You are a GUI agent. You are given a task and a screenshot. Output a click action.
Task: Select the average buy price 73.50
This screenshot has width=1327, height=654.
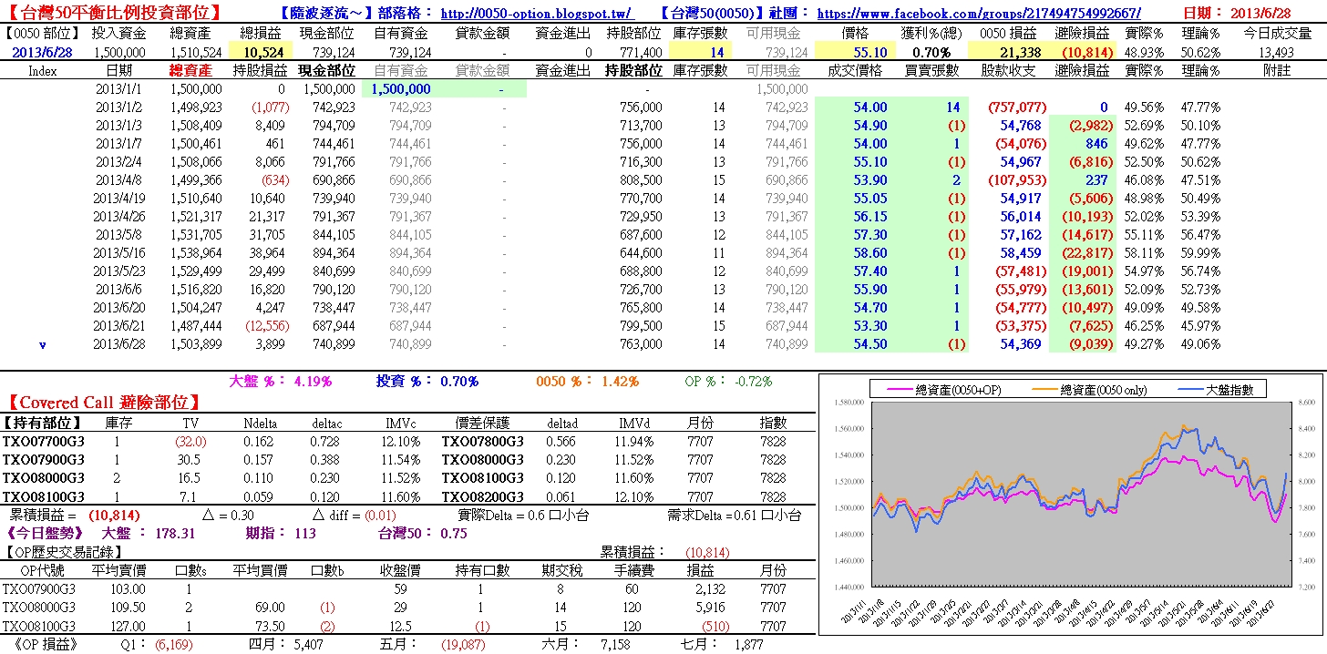(271, 626)
